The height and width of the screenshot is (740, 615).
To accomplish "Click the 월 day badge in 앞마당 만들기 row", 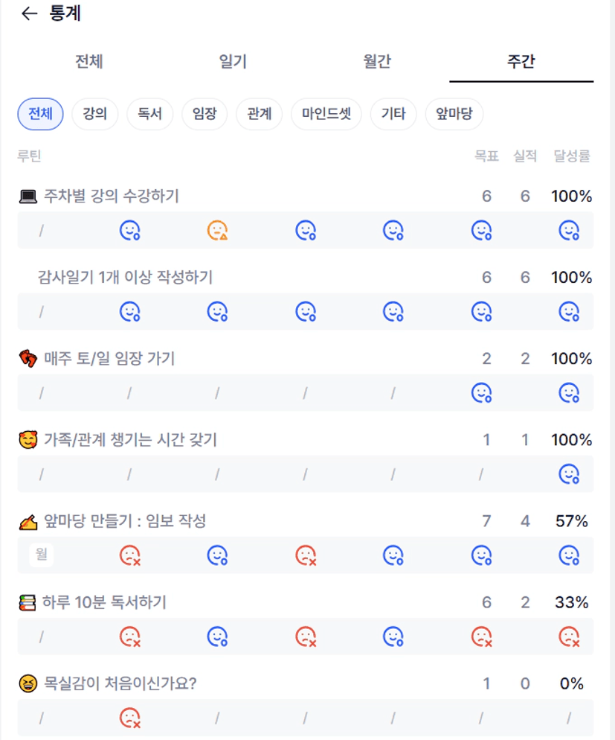I will 42,555.
